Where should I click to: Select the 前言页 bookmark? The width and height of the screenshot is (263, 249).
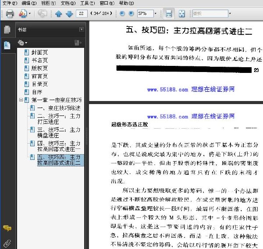(x=39, y=76)
